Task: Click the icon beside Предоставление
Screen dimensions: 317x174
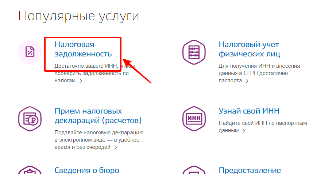Action: pyautogui.click(x=194, y=170)
